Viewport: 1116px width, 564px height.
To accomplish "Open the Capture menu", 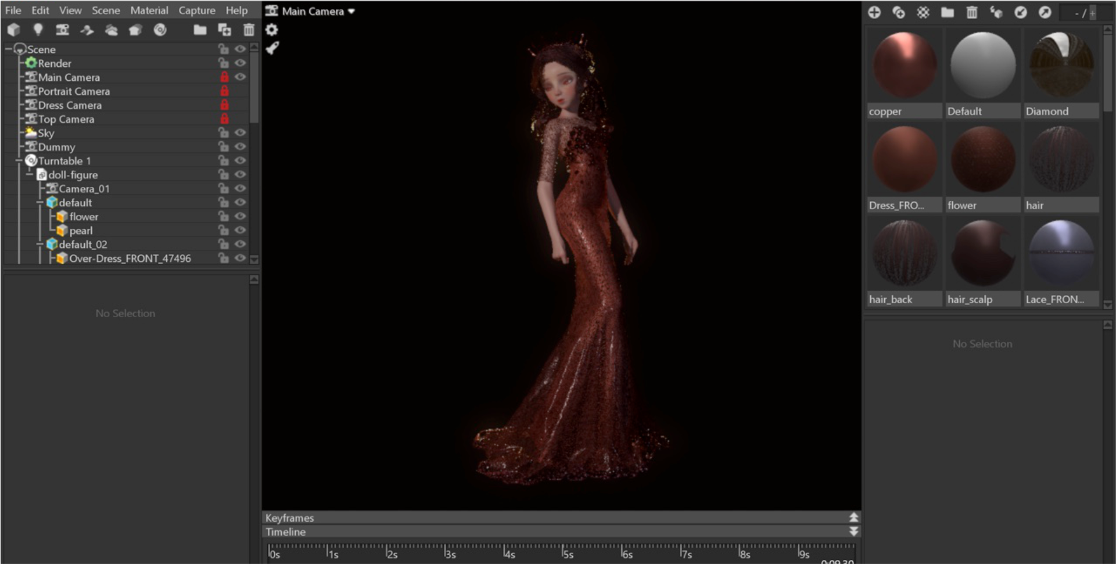I will point(197,10).
